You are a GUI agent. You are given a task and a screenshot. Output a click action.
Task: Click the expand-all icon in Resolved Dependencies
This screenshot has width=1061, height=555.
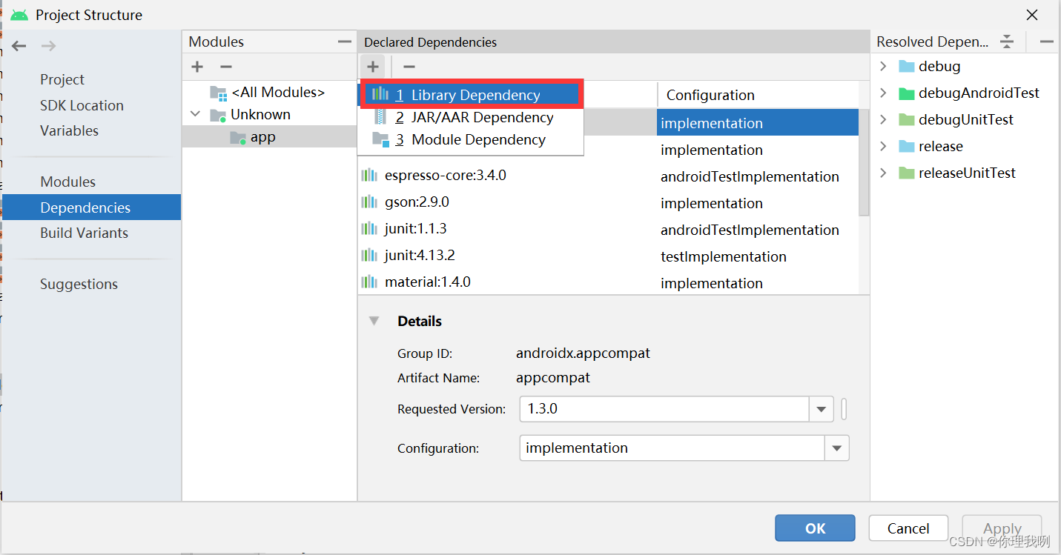click(x=1006, y=41)
